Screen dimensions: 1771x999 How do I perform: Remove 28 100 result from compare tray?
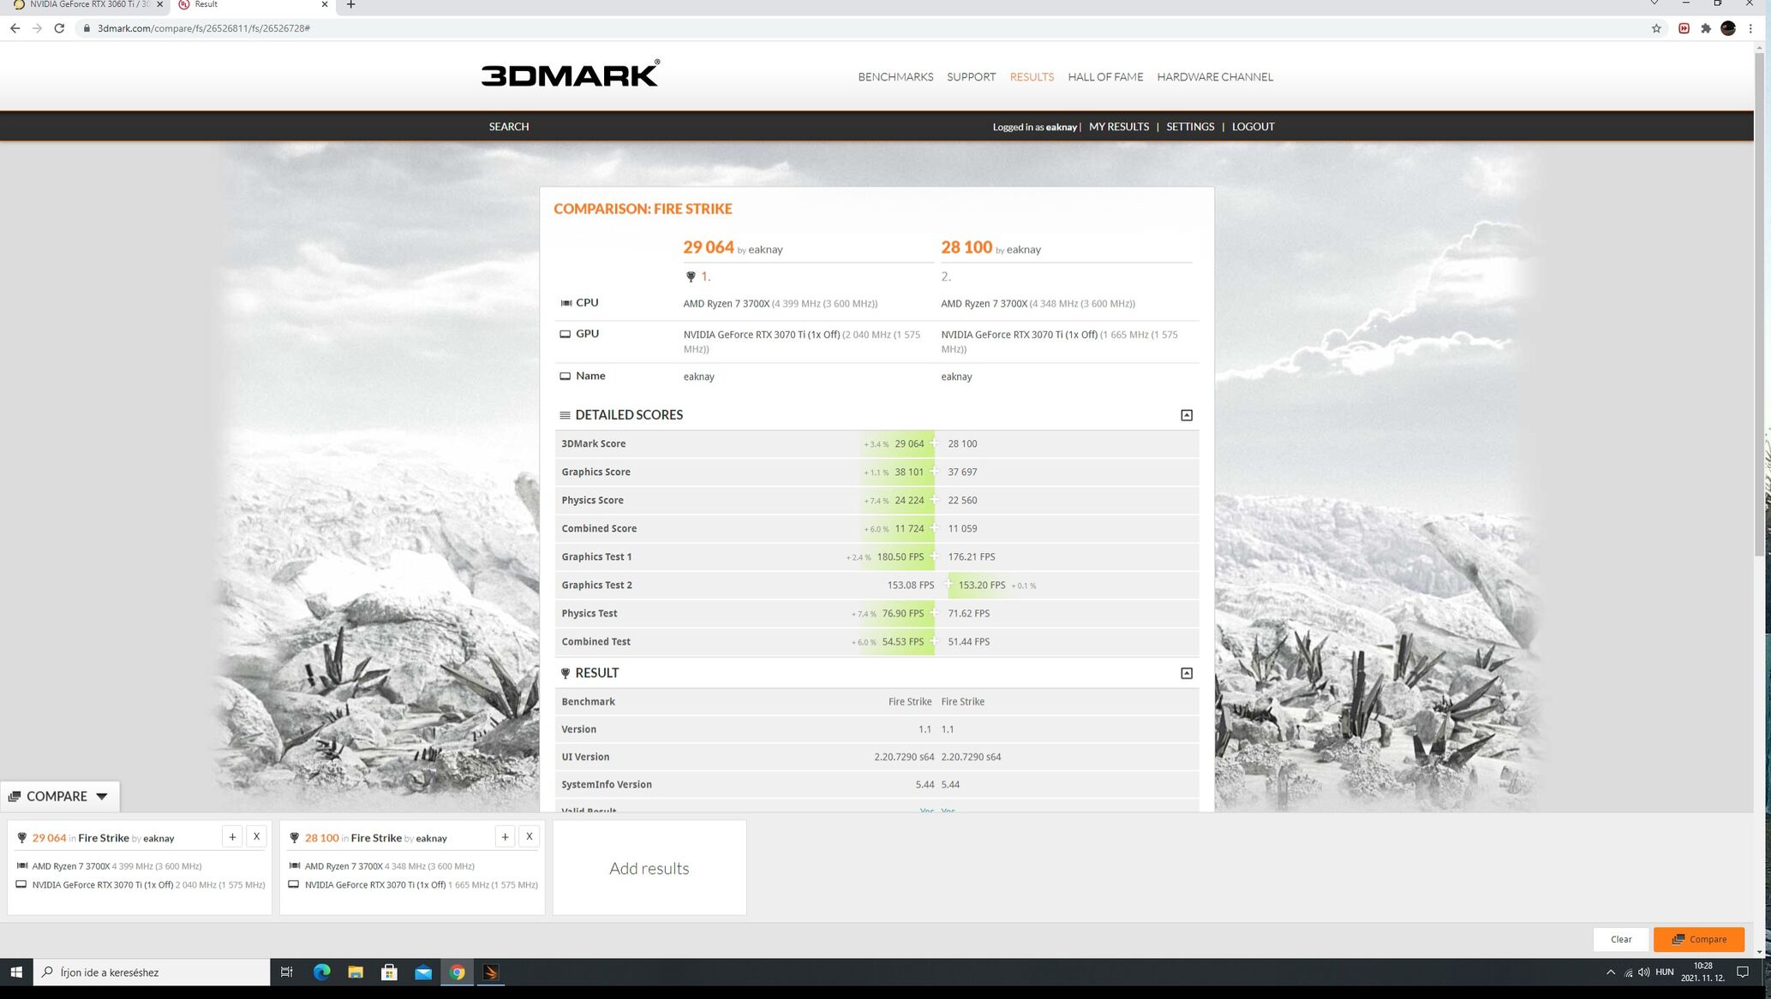coord(529,836)
